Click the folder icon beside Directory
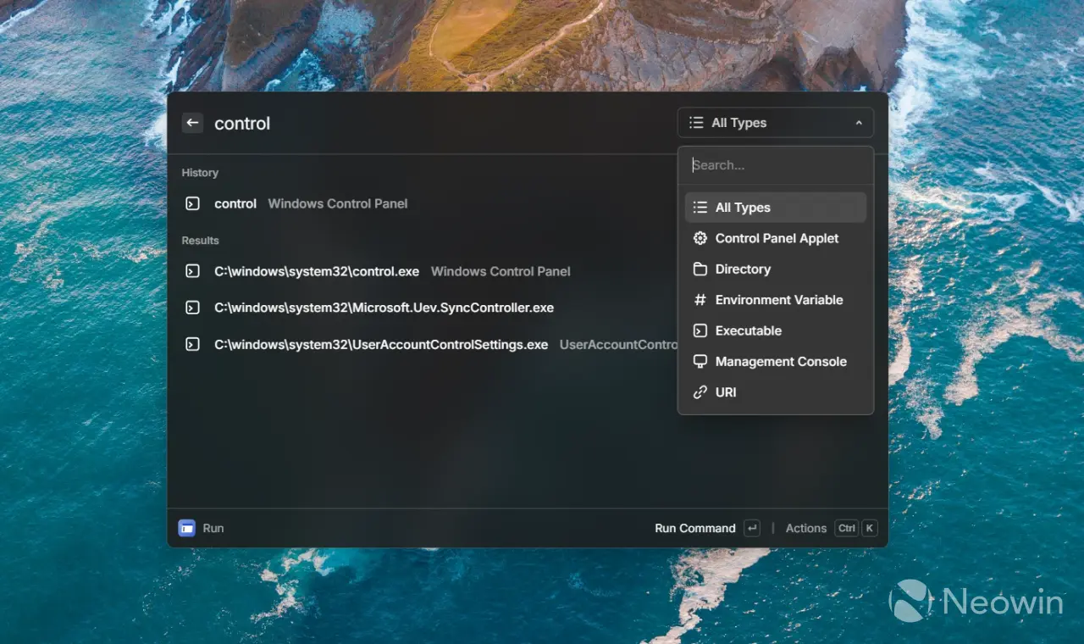1084x644 pixels. click(700, 269)
